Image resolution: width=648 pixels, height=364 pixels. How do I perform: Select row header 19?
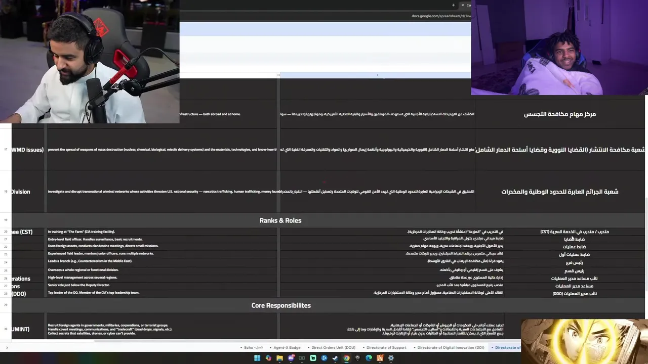[x=6, y=220]
